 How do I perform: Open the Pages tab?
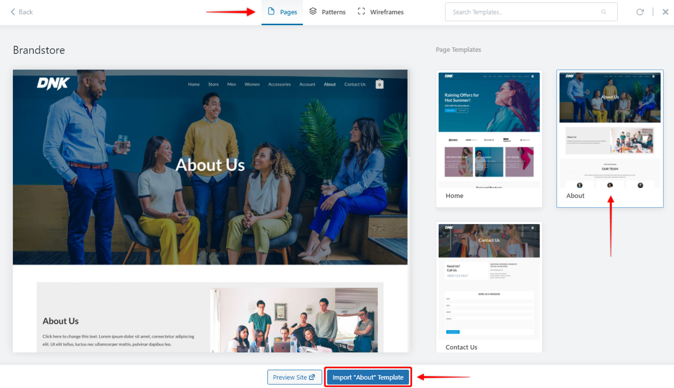(282, 12)
